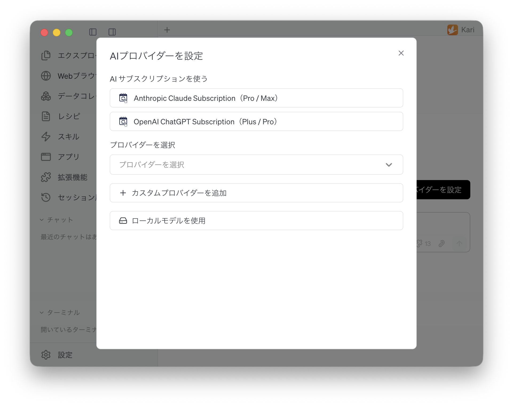Open the プロバイダーを選択 dropdown

click(x=256, y=165)
